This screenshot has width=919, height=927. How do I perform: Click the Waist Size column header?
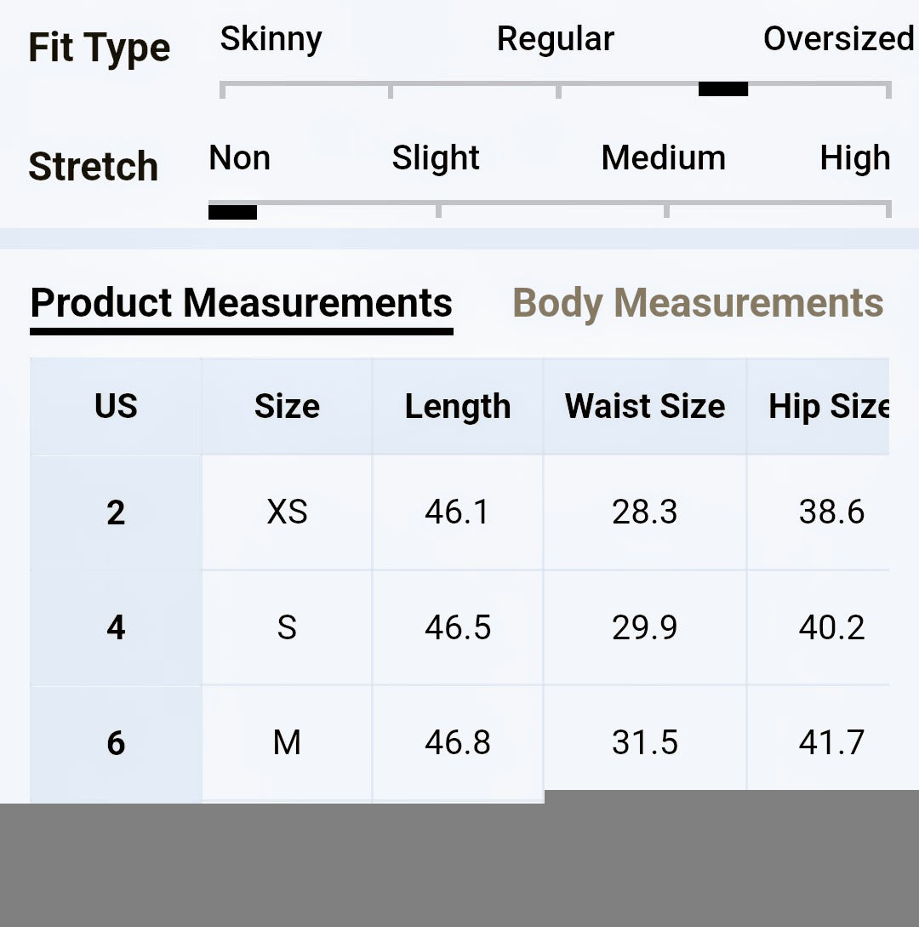pos(645,407)
